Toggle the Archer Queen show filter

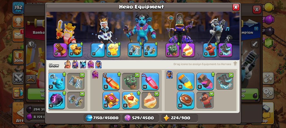click(x=75, y=65)
